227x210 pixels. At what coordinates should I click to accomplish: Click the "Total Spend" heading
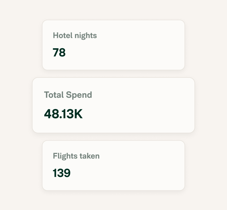pos(68,95)
